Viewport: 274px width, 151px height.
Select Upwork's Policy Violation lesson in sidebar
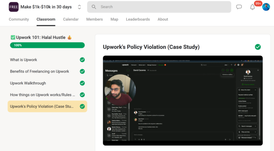[47, 106]
